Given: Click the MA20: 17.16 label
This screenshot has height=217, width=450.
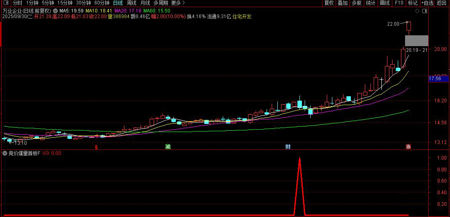Looking at the screenshot, I should coord(128,11).
